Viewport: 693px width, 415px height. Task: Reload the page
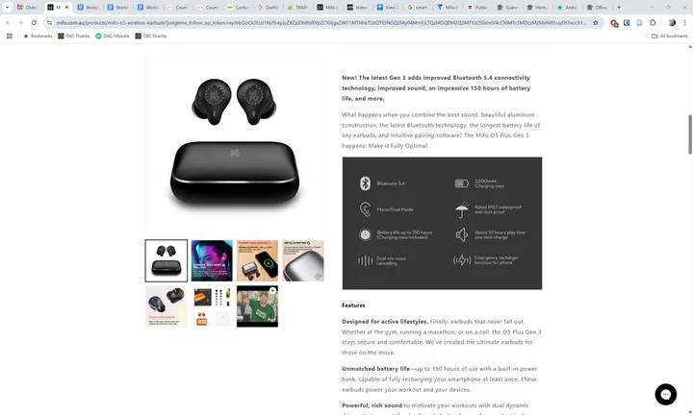point(34,22)
